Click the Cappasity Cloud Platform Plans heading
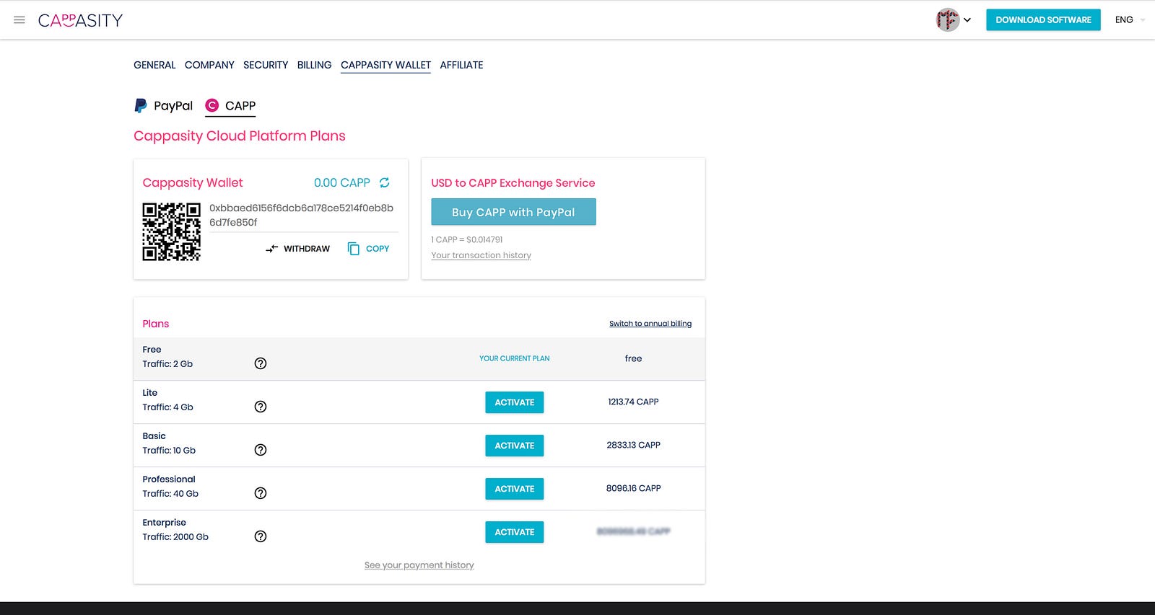 coord(240,136)
